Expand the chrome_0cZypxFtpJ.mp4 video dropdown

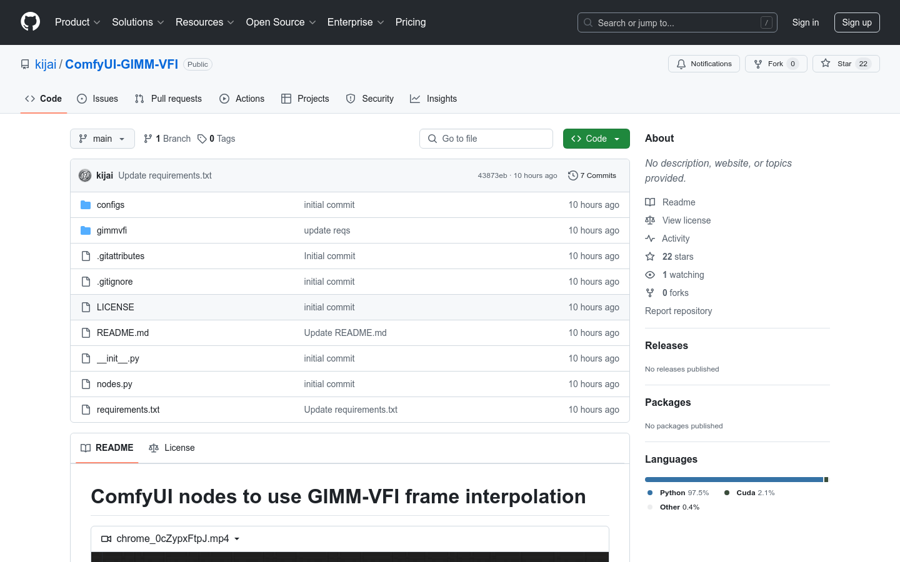click(x=237, y=539)
